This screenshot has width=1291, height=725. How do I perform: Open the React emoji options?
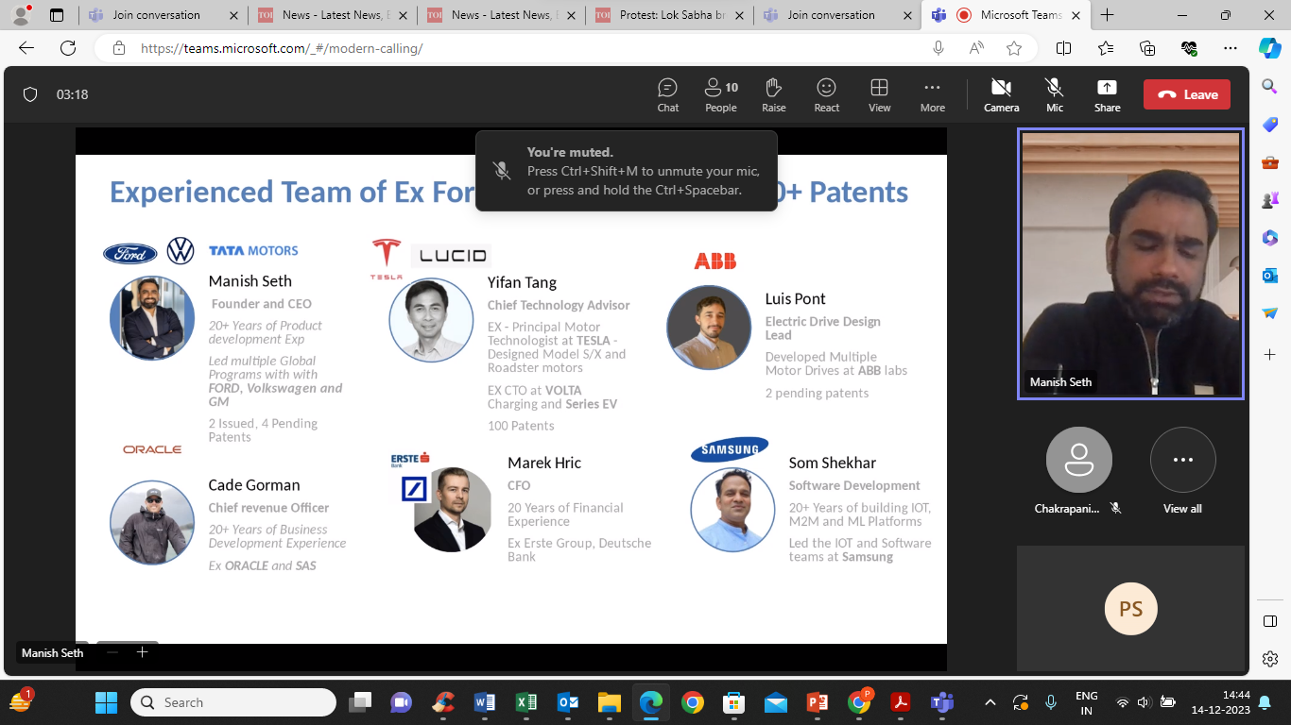[x=826, y=94]
